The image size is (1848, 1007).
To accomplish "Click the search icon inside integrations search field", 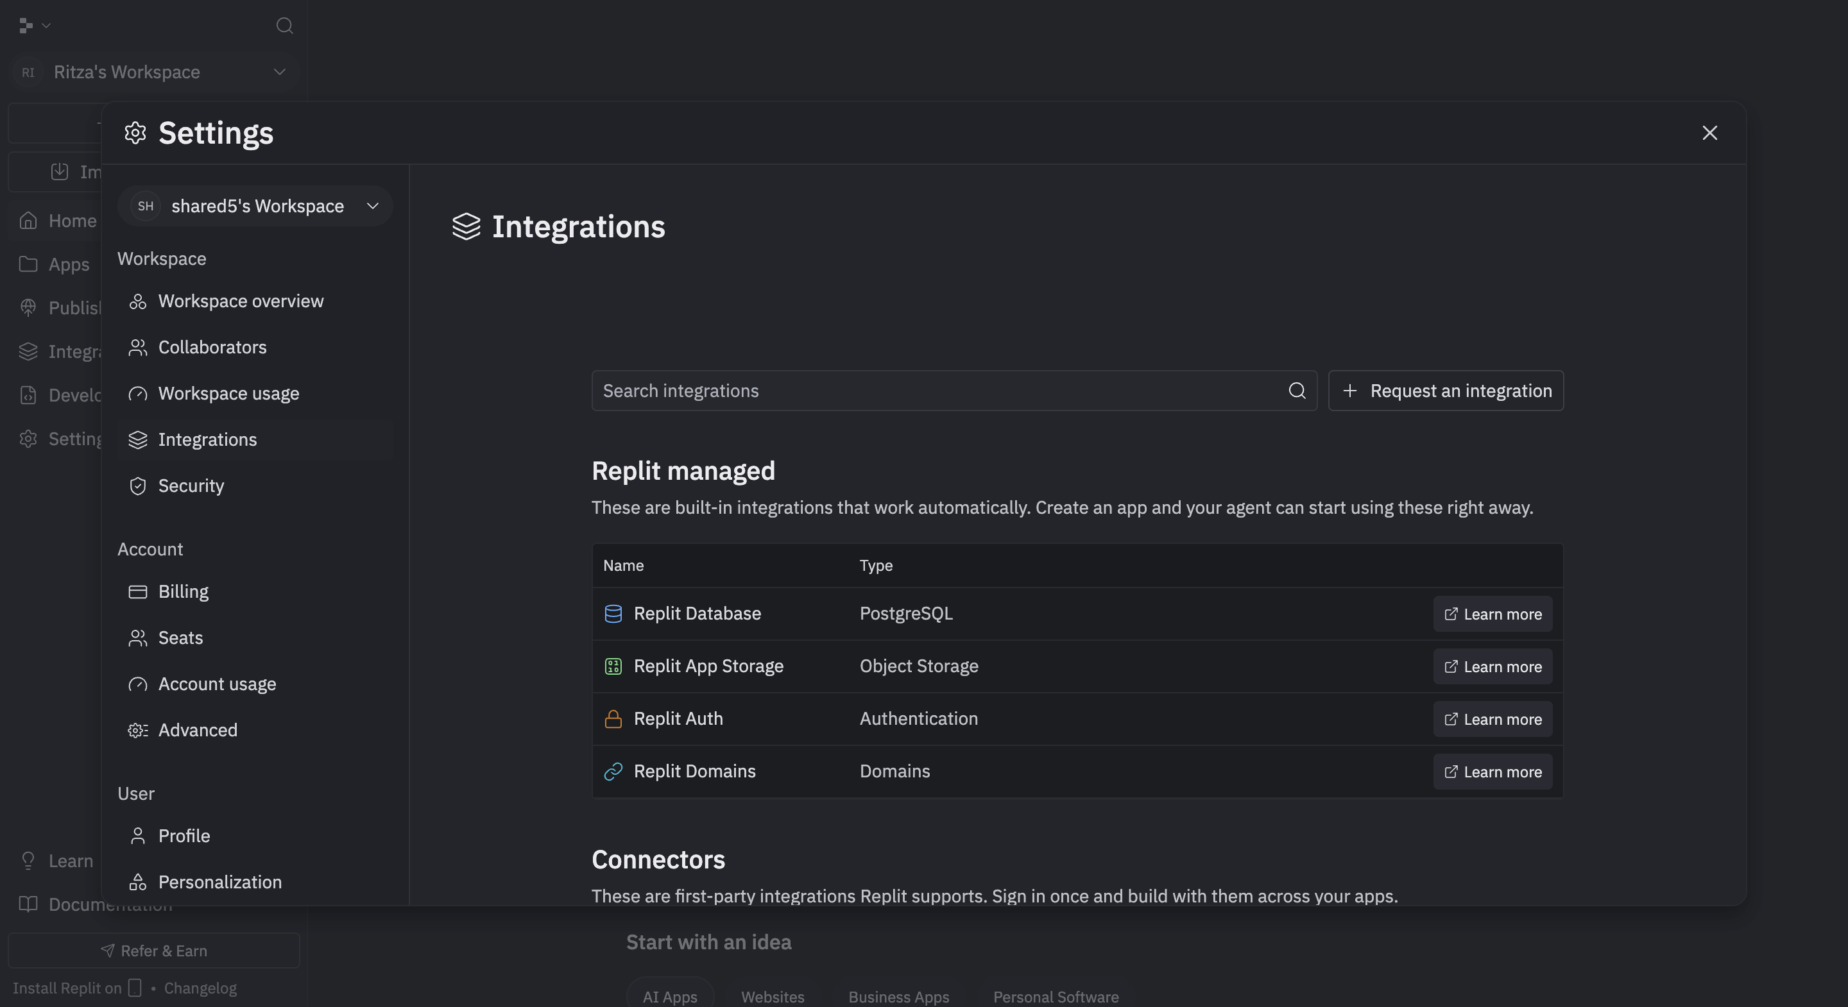I will point(1296,391).
